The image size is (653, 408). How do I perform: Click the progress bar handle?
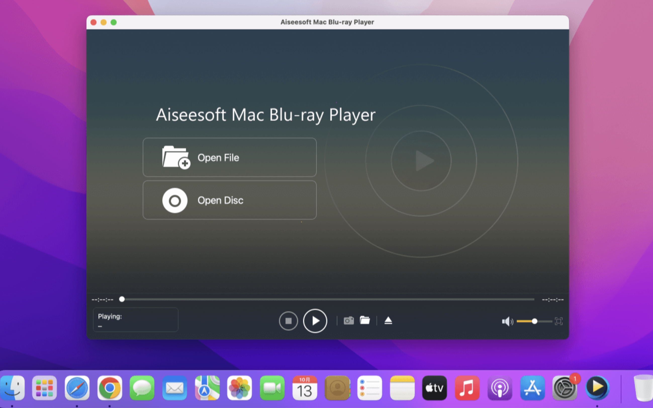(122, 299)
